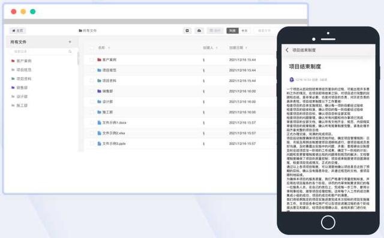Switch to the 列表 view tab
Screen dimensions: 384x238
click(232, 31)
